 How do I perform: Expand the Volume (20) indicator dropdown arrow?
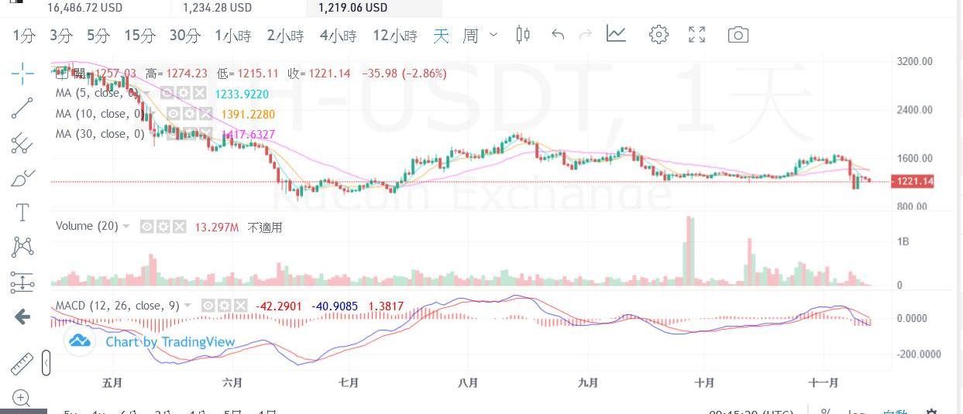pos(126,227)
